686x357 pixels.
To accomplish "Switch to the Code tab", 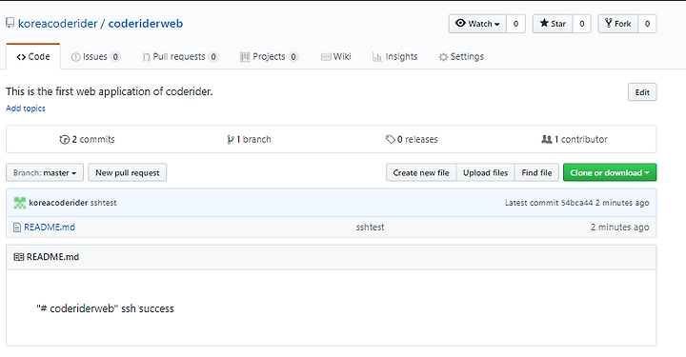I will (33, 57).
